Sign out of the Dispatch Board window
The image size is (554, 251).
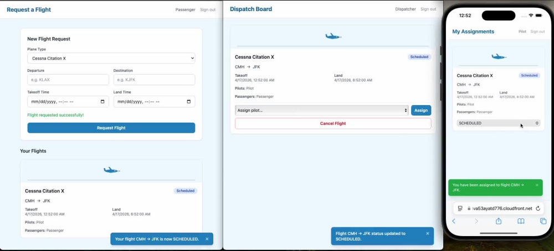[x=428, y=9]
